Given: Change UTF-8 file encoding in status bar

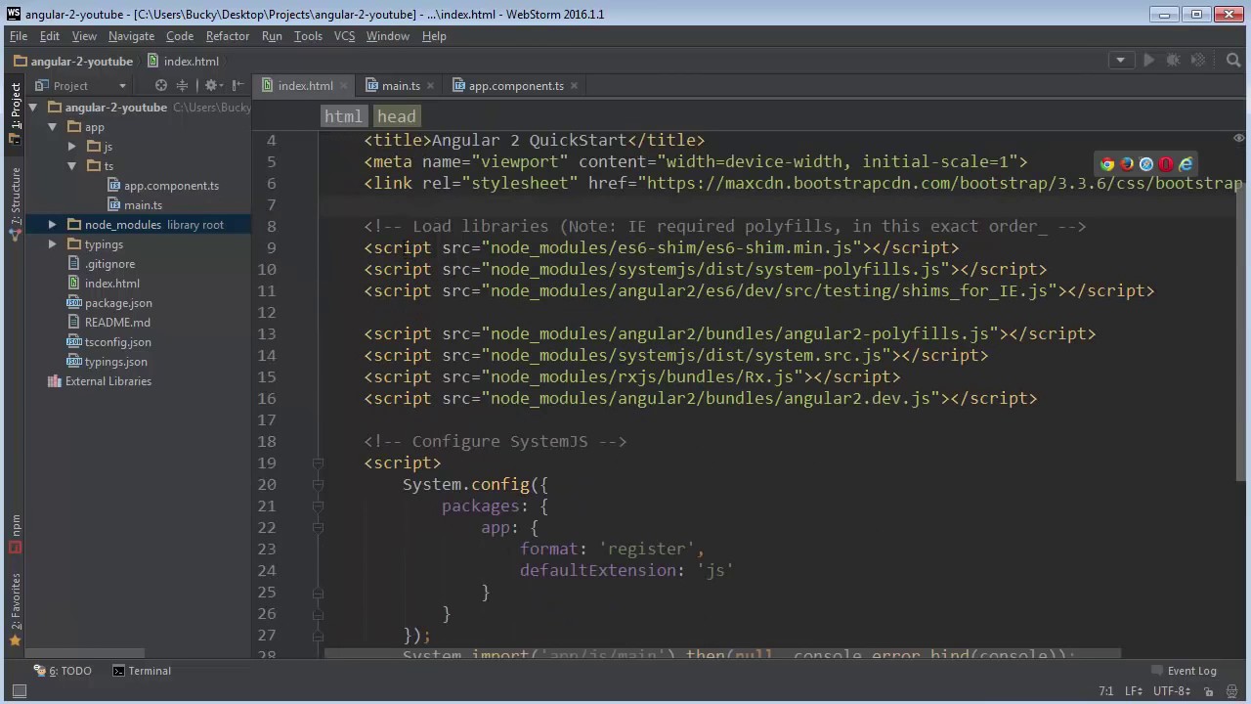Looking at the screenshot, I should pos(1172,691).
